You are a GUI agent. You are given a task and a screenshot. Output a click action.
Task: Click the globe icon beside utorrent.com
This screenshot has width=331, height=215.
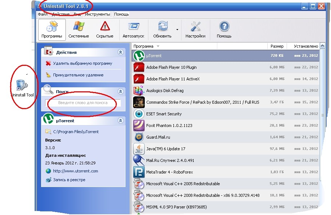coord(48,171)
